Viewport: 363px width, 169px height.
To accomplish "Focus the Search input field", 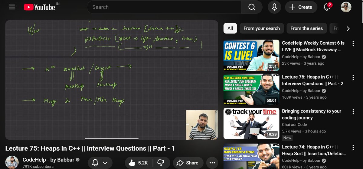I will coord(164,7).
